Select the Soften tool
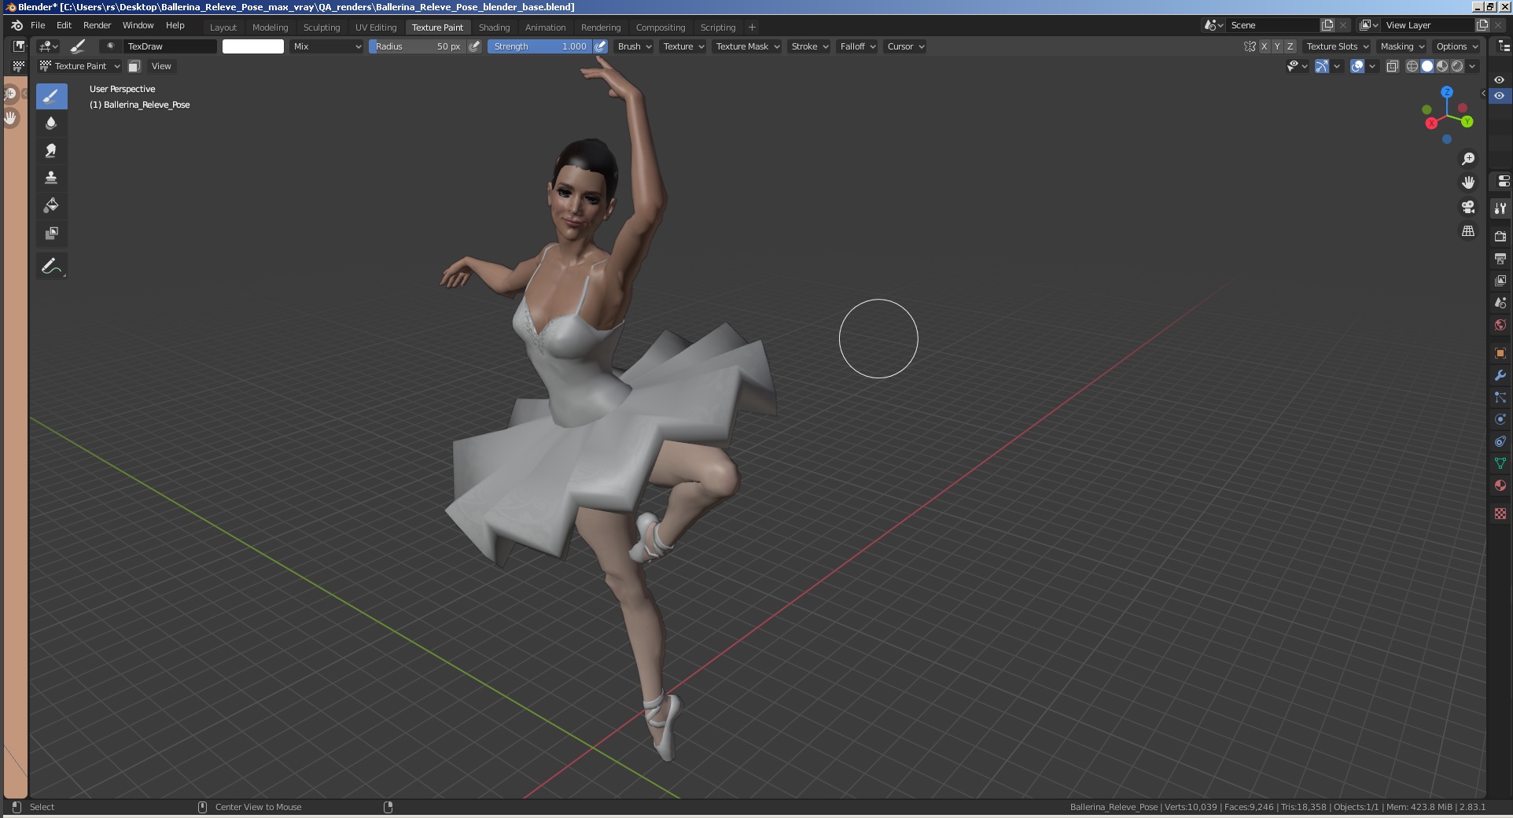Screen dimensions: 1513x818 (51, 123)
